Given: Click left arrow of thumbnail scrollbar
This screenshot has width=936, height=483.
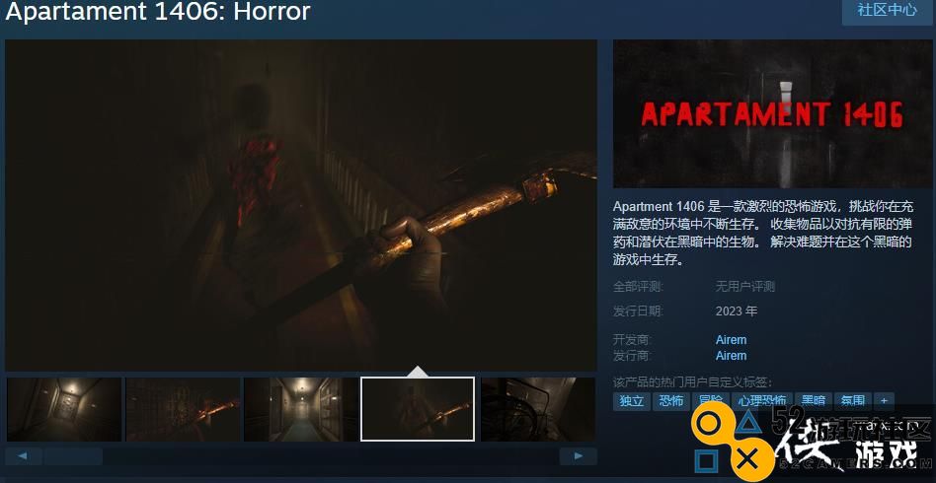Looking at the screenshot, I should [24, 456].
